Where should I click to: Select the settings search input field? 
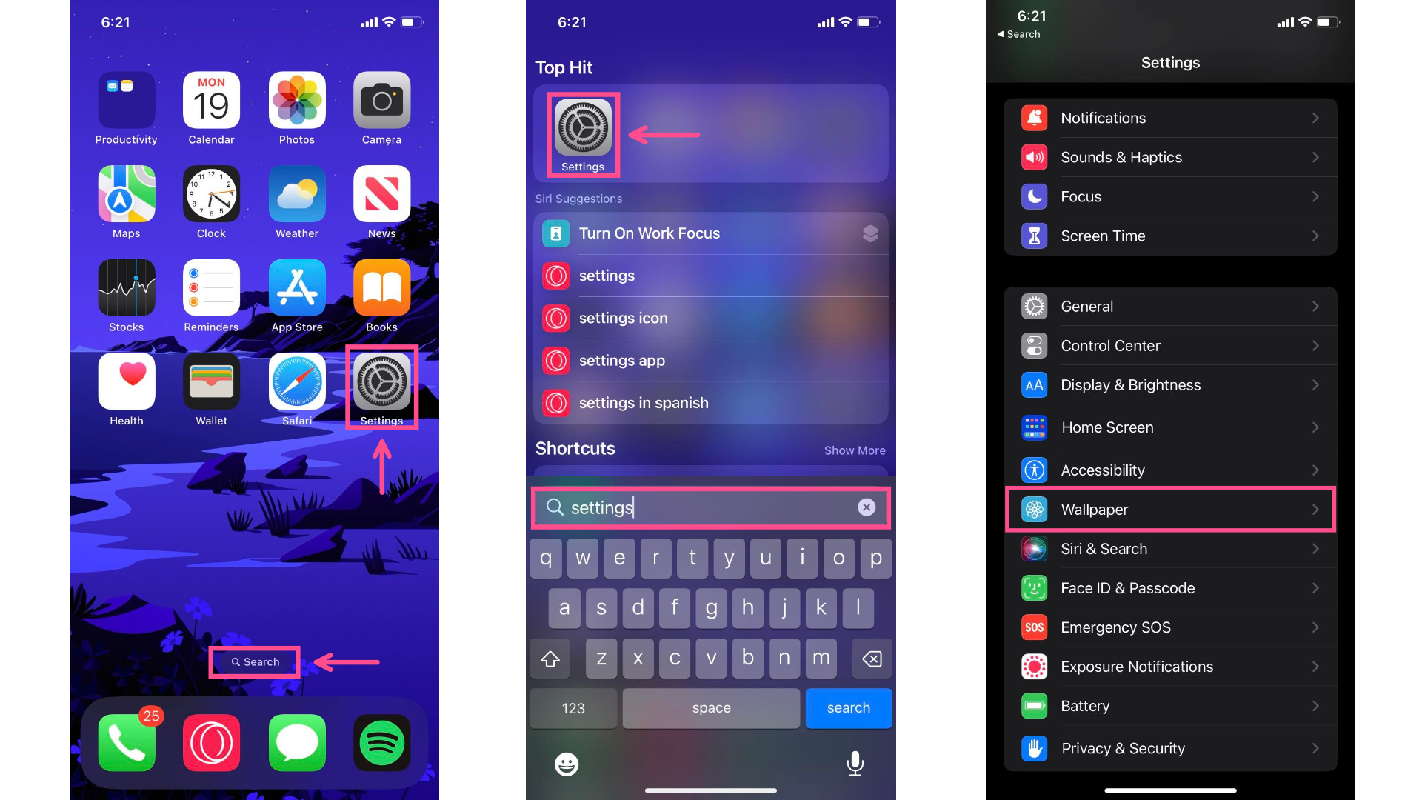(x=710, y=506)
